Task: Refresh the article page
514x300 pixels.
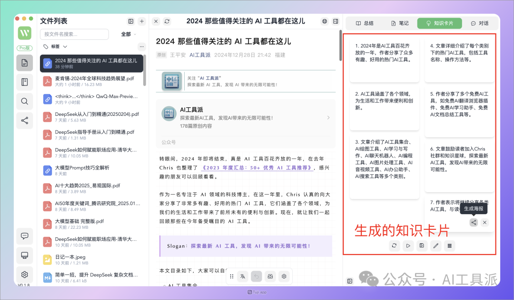Action: coord(167,21)
